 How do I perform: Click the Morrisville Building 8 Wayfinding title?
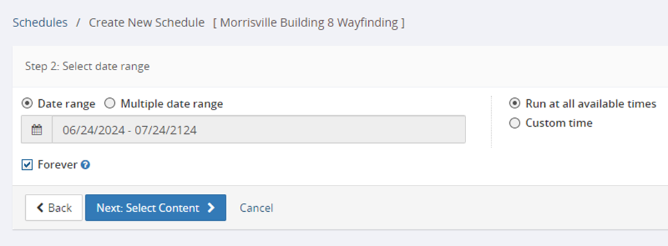click(309, 23)
